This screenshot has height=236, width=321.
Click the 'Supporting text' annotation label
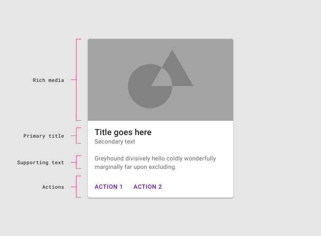pos(41,163)
